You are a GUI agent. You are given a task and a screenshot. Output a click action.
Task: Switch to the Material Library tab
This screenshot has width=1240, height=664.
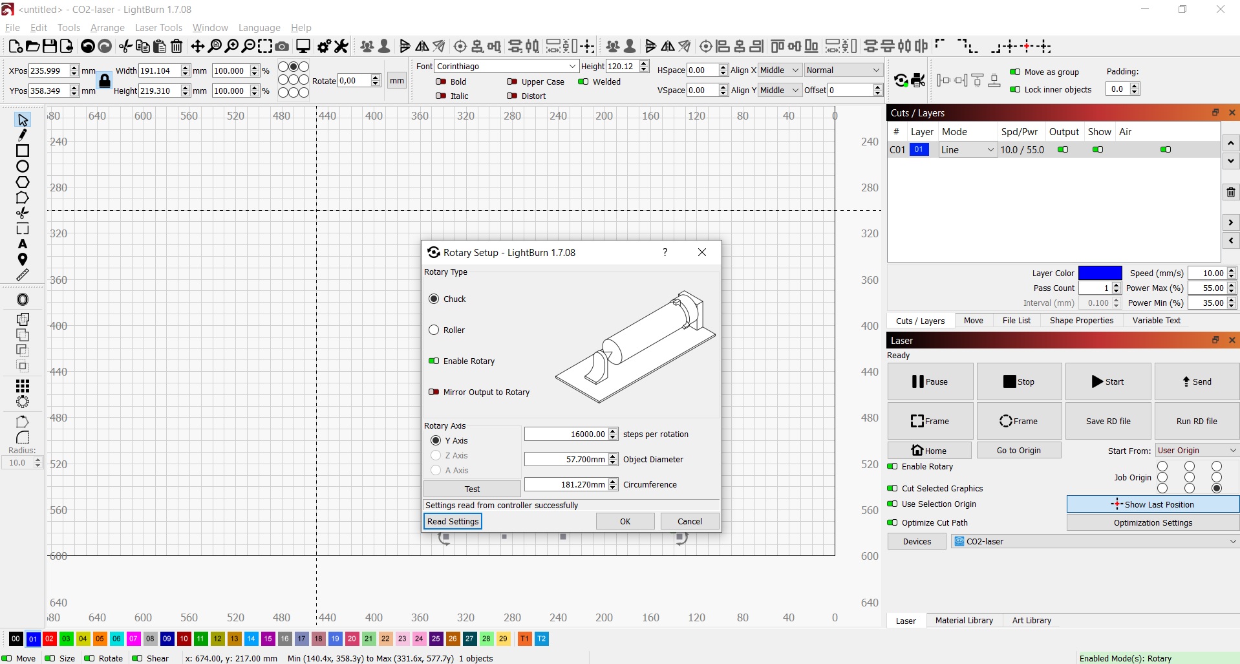963,620
